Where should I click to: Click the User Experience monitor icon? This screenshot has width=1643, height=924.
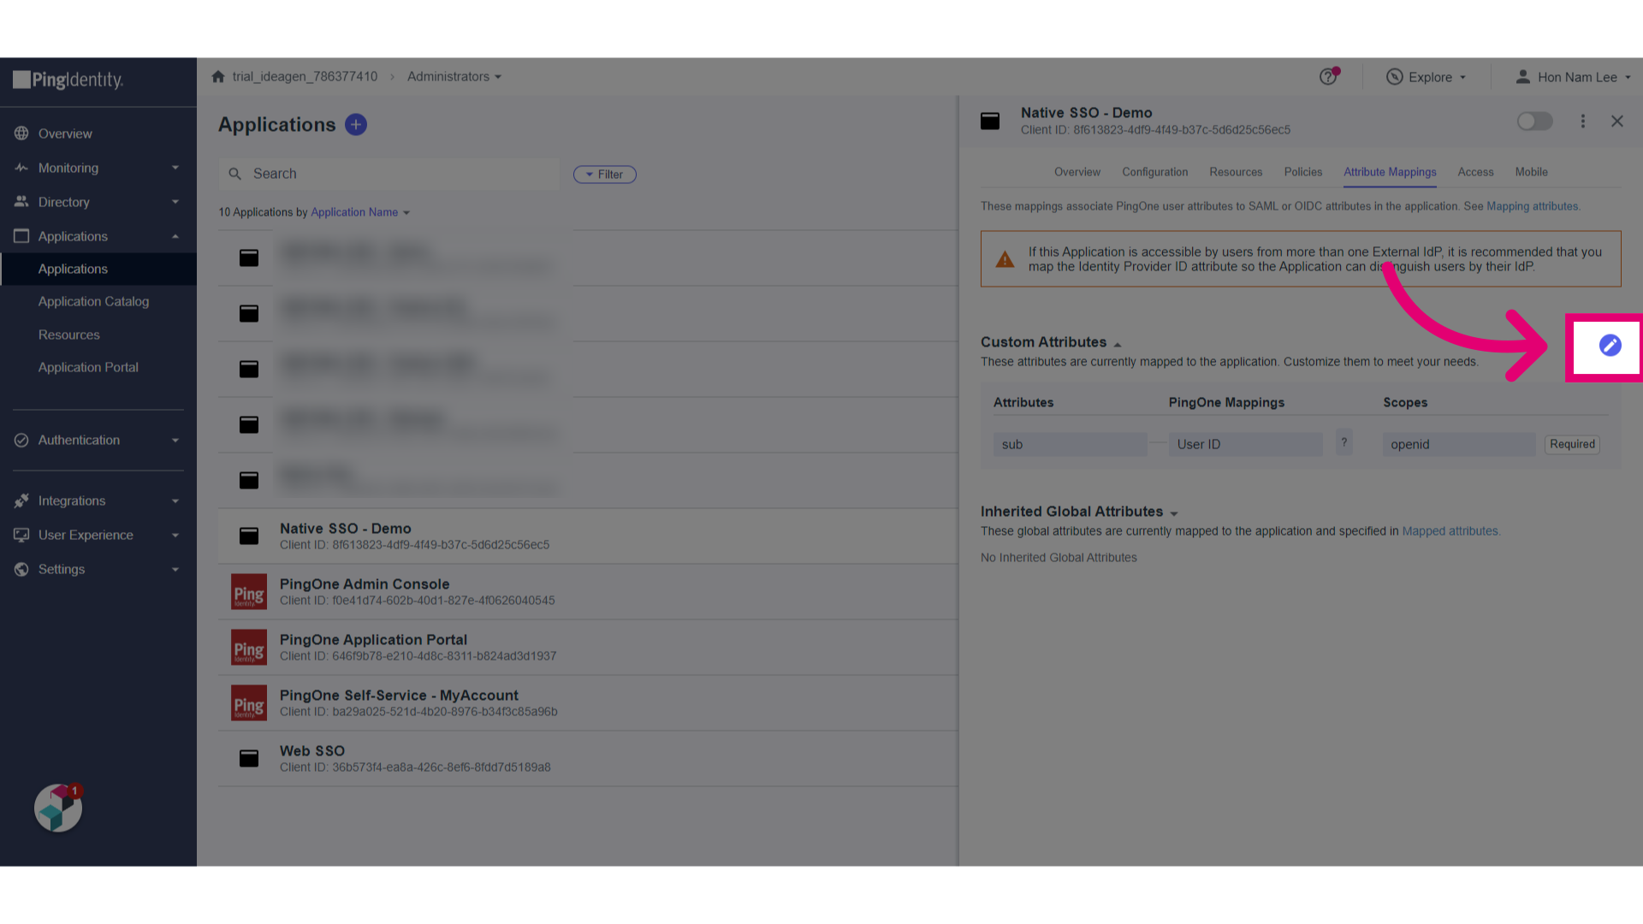pos(21,535)
